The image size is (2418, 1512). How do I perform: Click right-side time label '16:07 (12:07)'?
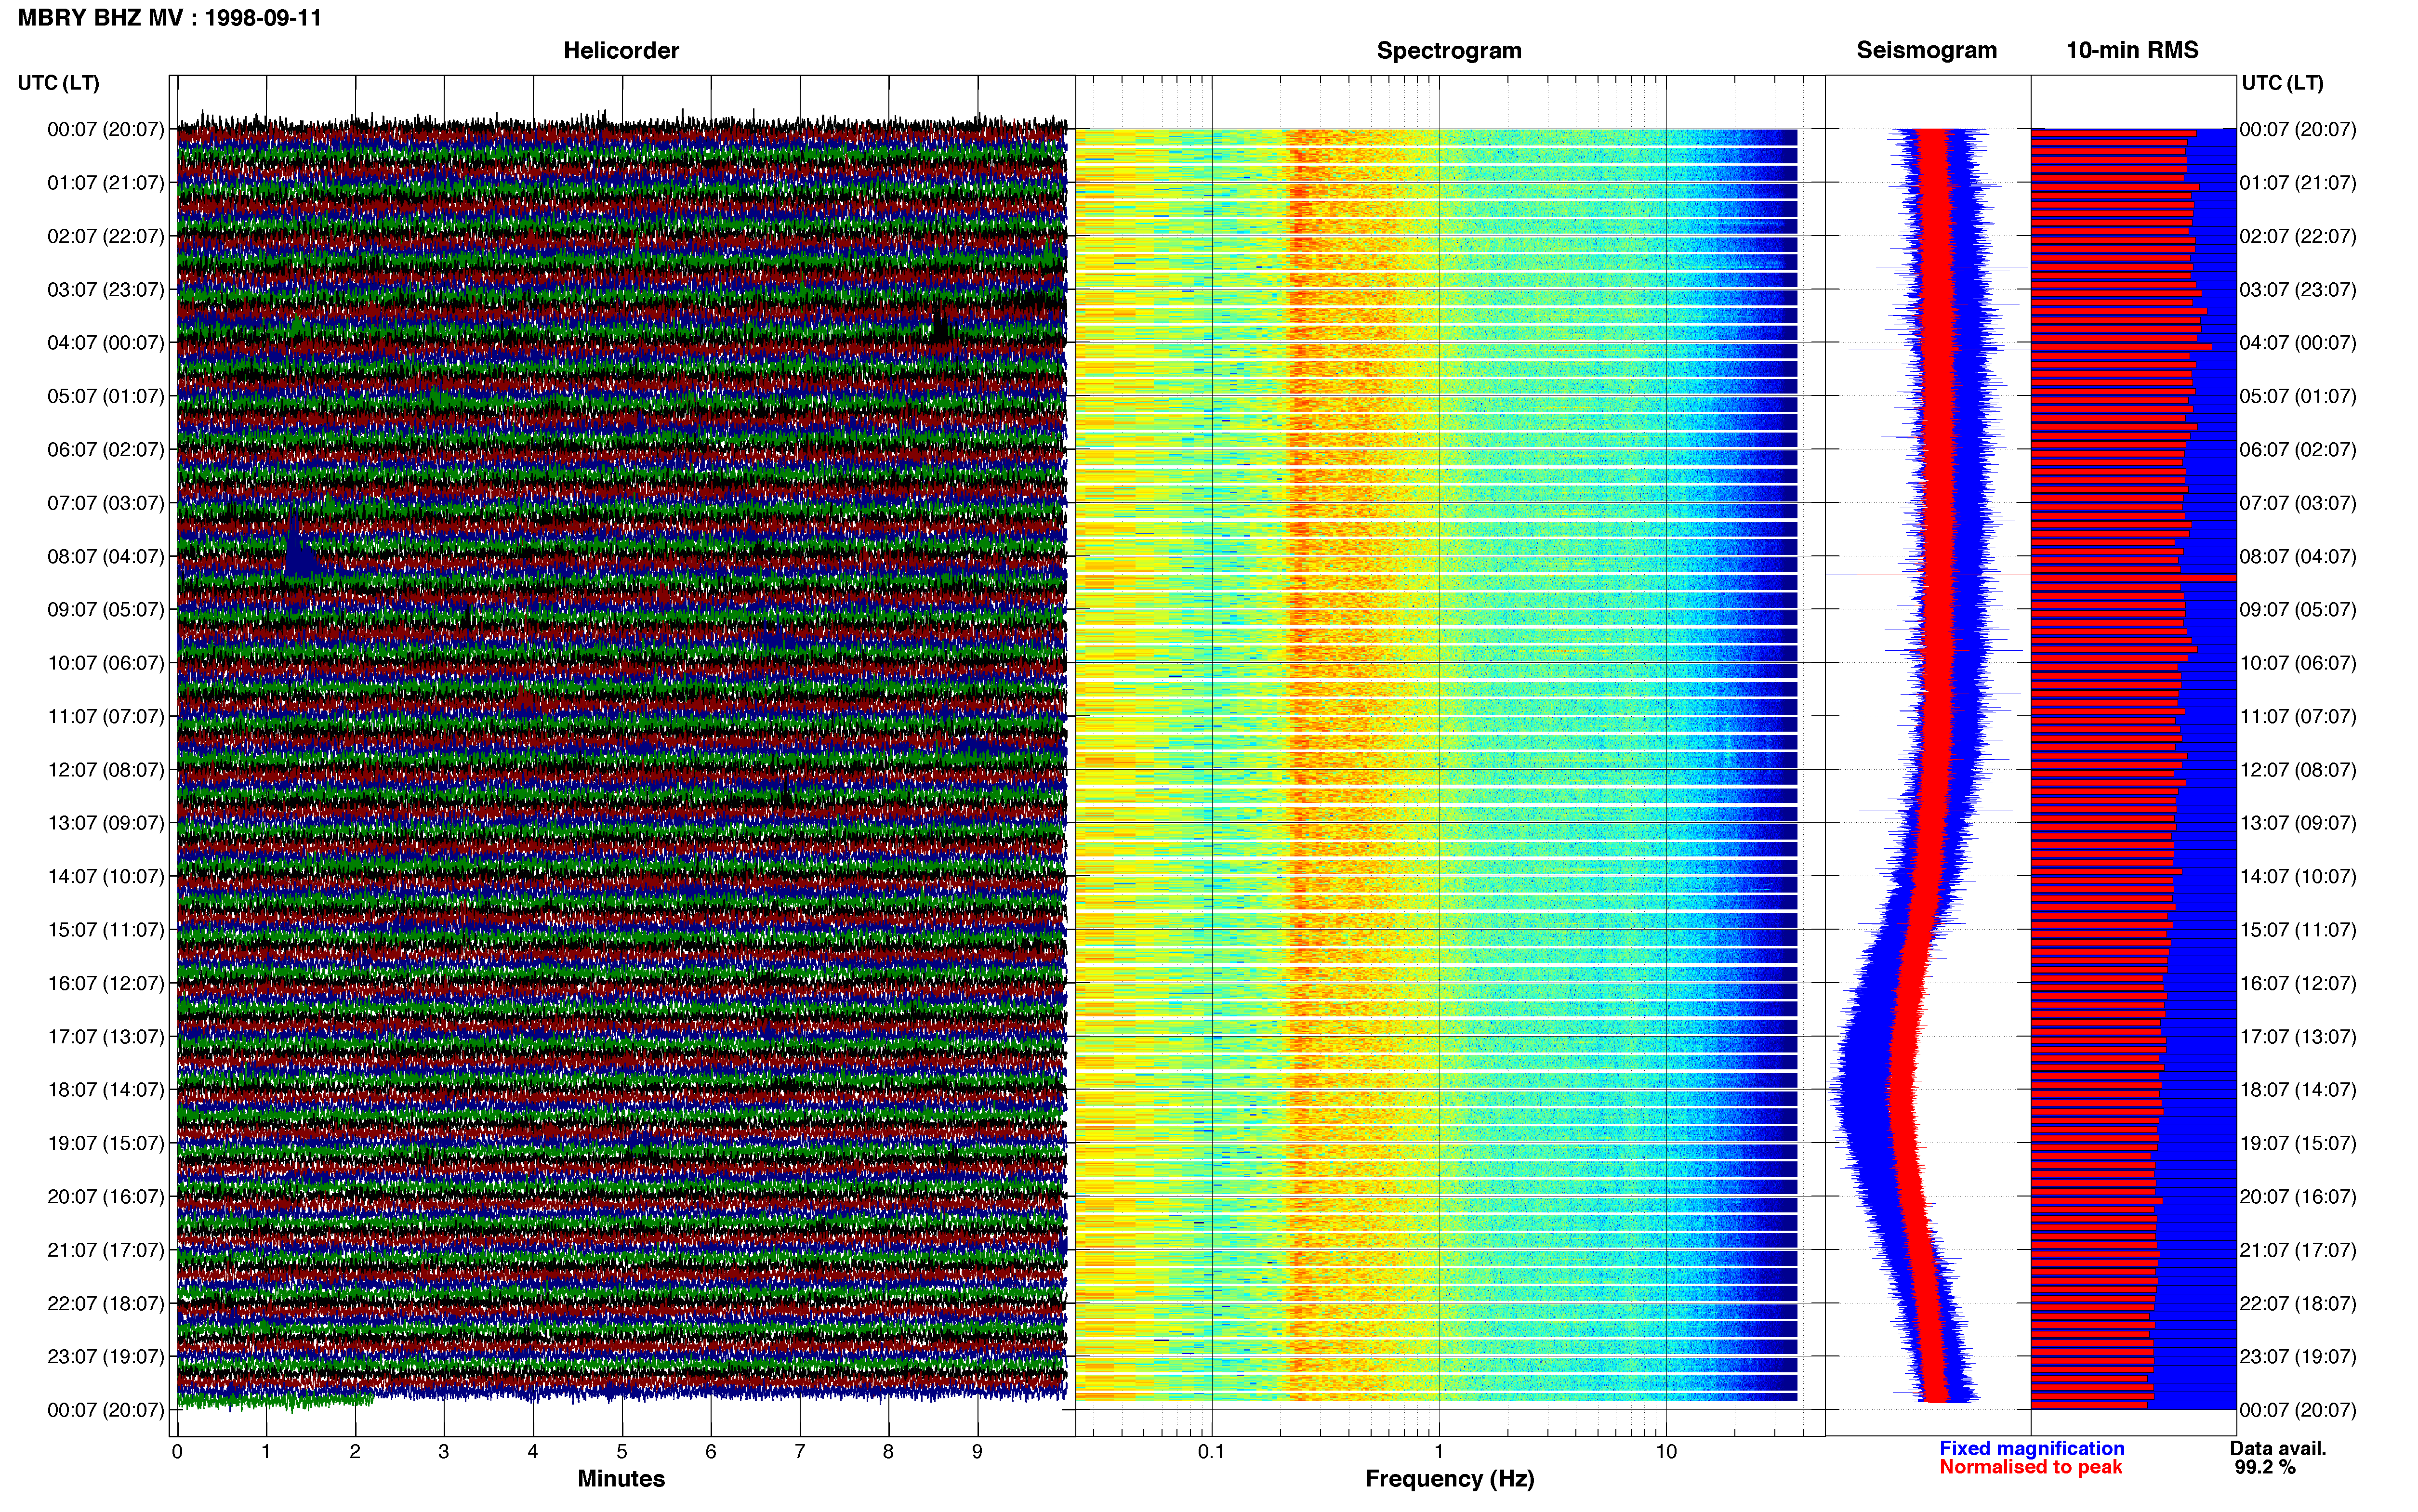(2298, 983)
